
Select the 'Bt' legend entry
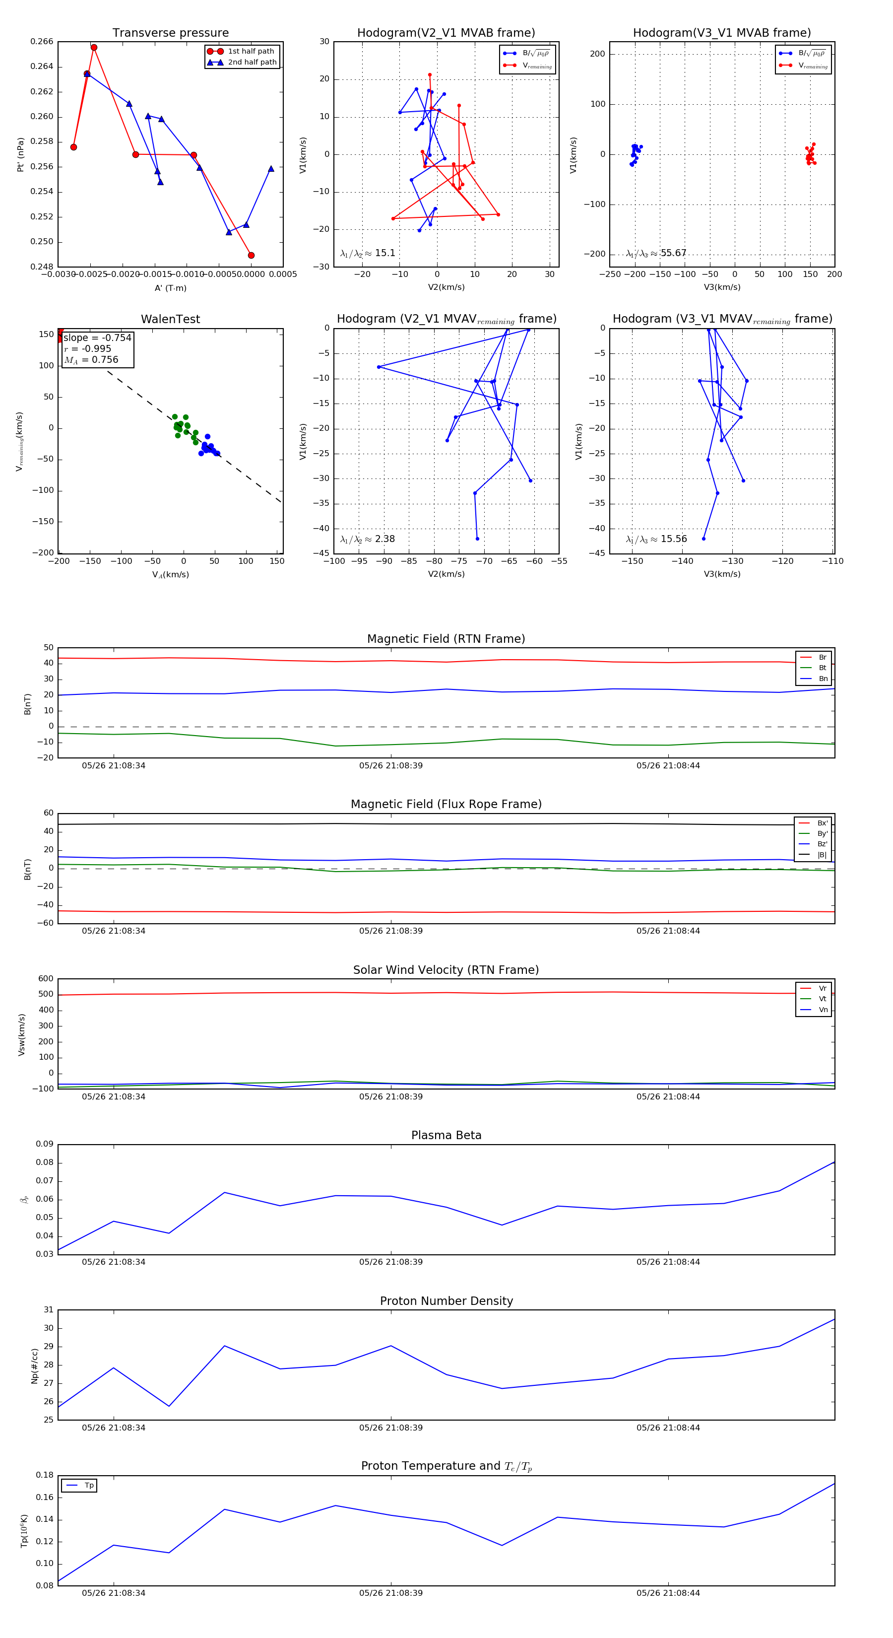coord(814,668)
